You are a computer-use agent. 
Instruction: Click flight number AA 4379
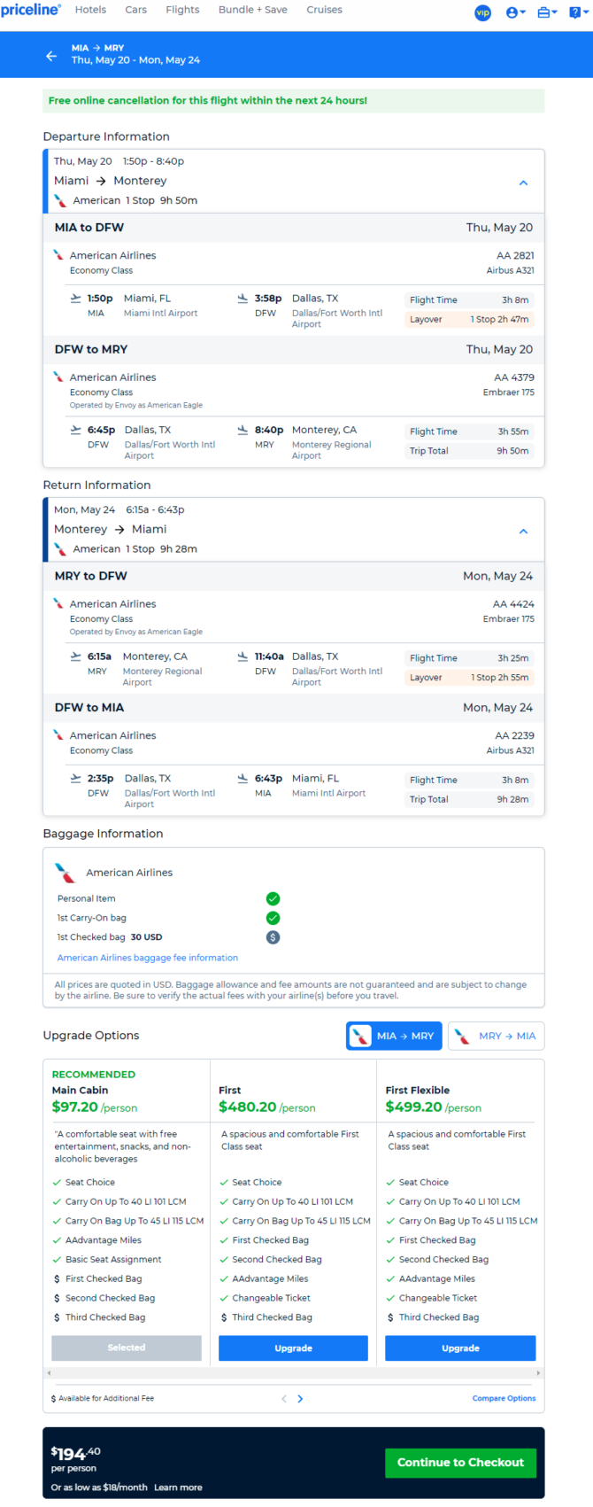[x=514, y=377]
